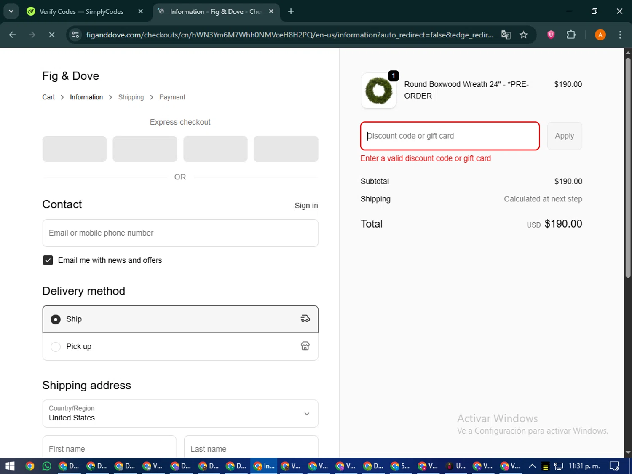Click the translate page icon

point(506,35)
